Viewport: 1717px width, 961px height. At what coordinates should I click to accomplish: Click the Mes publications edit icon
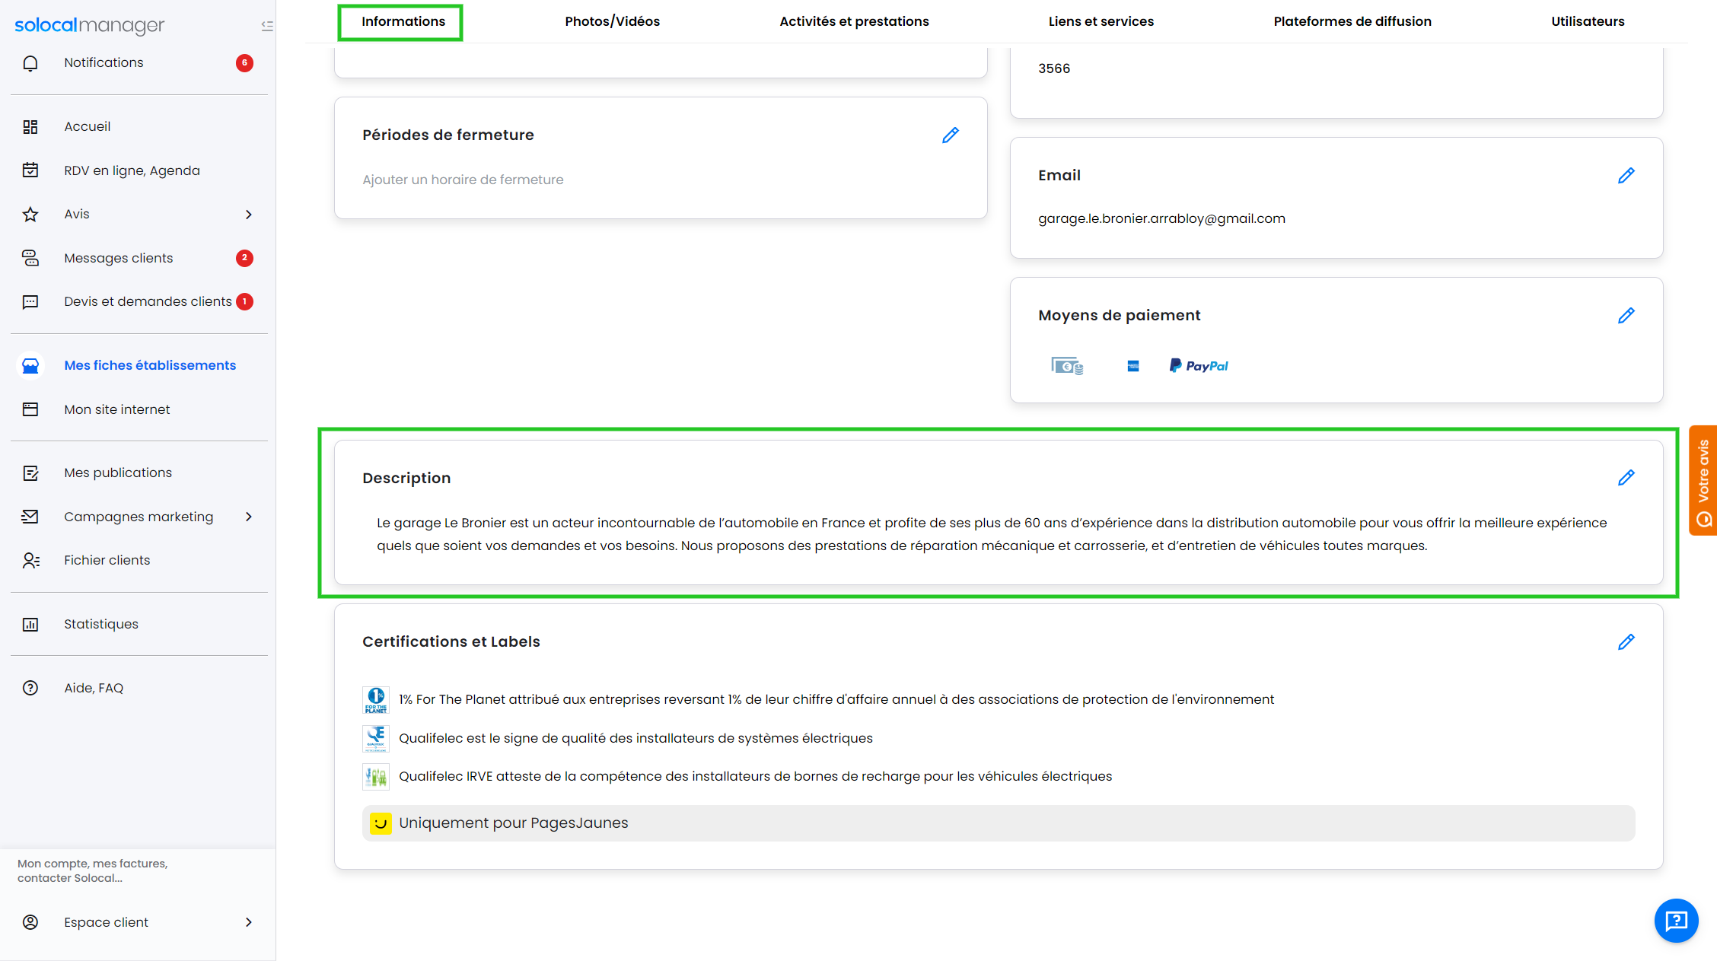30,473
